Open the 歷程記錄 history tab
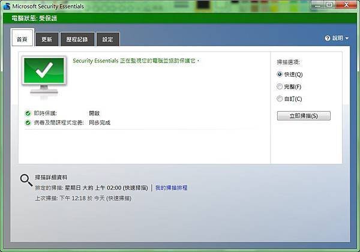The image size is (360, 252). 77,39
